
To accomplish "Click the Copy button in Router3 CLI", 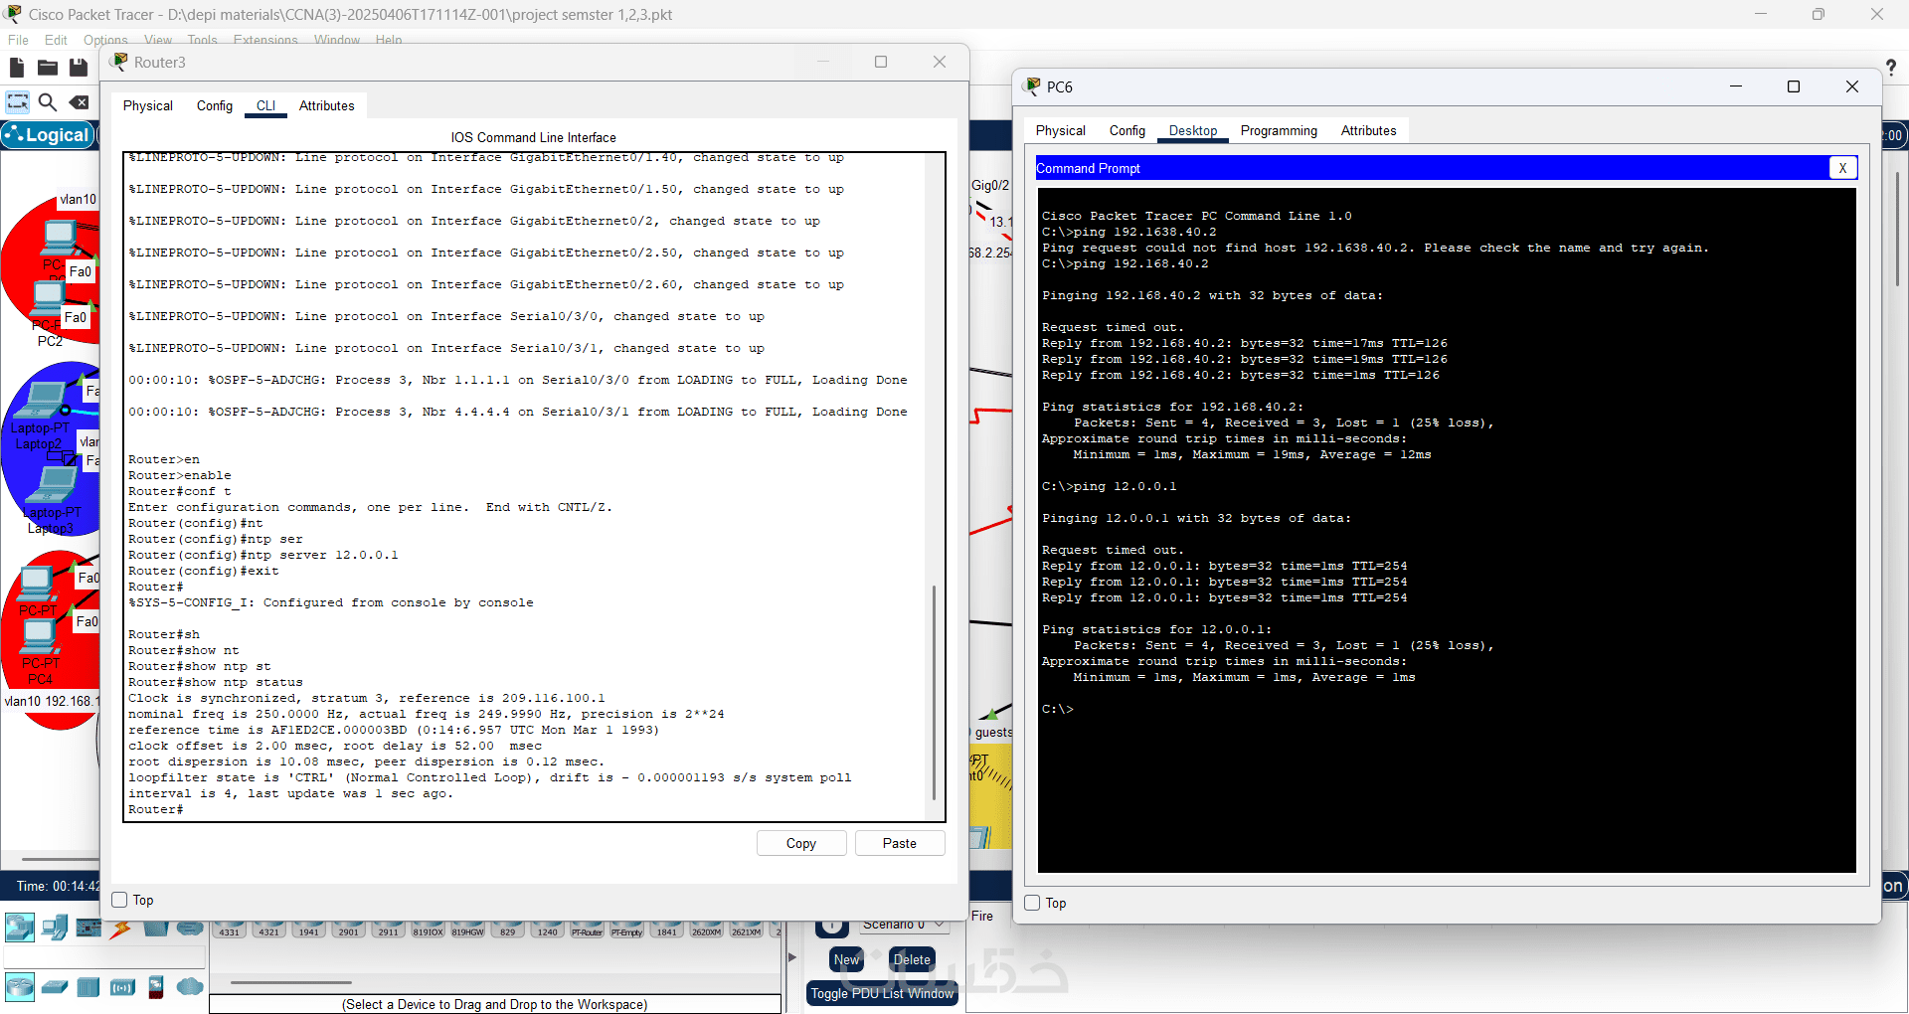I will pyautogui.click(x=801, y=843).
